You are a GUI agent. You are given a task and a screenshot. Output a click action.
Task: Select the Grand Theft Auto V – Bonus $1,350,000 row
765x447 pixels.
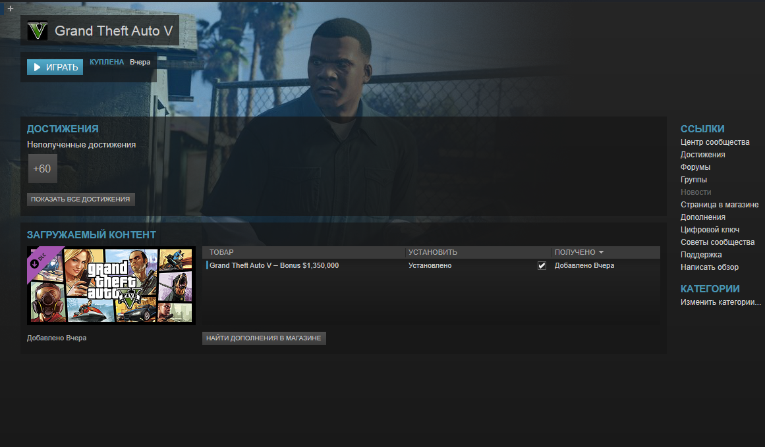tap(432, 266)
